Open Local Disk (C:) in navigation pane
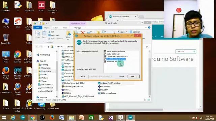The image size is (216, 121). pyautogui.click(x=46, y=84)
